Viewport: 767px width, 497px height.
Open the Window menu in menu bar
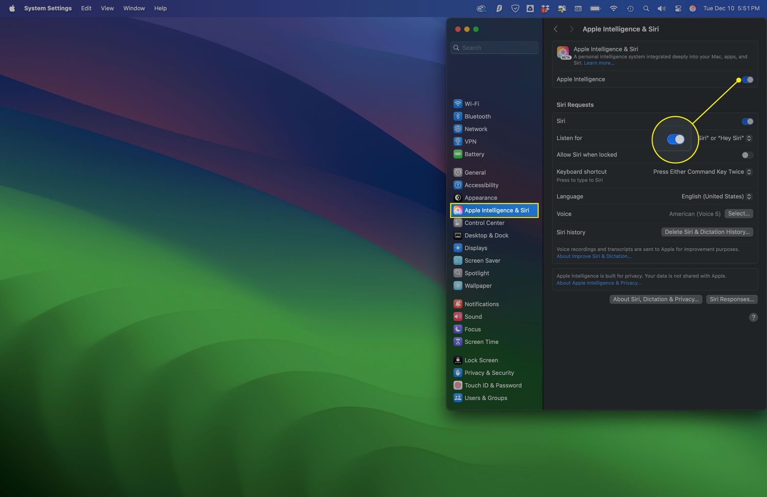134,8
